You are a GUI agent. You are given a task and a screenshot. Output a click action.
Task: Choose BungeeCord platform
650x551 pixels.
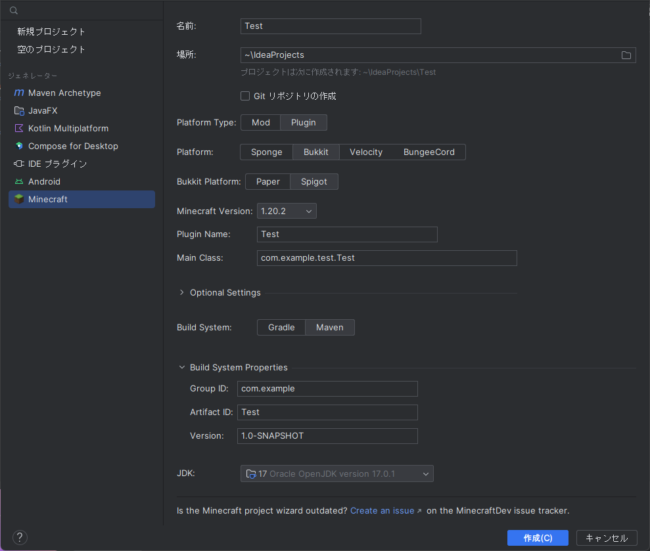[429, 152]
